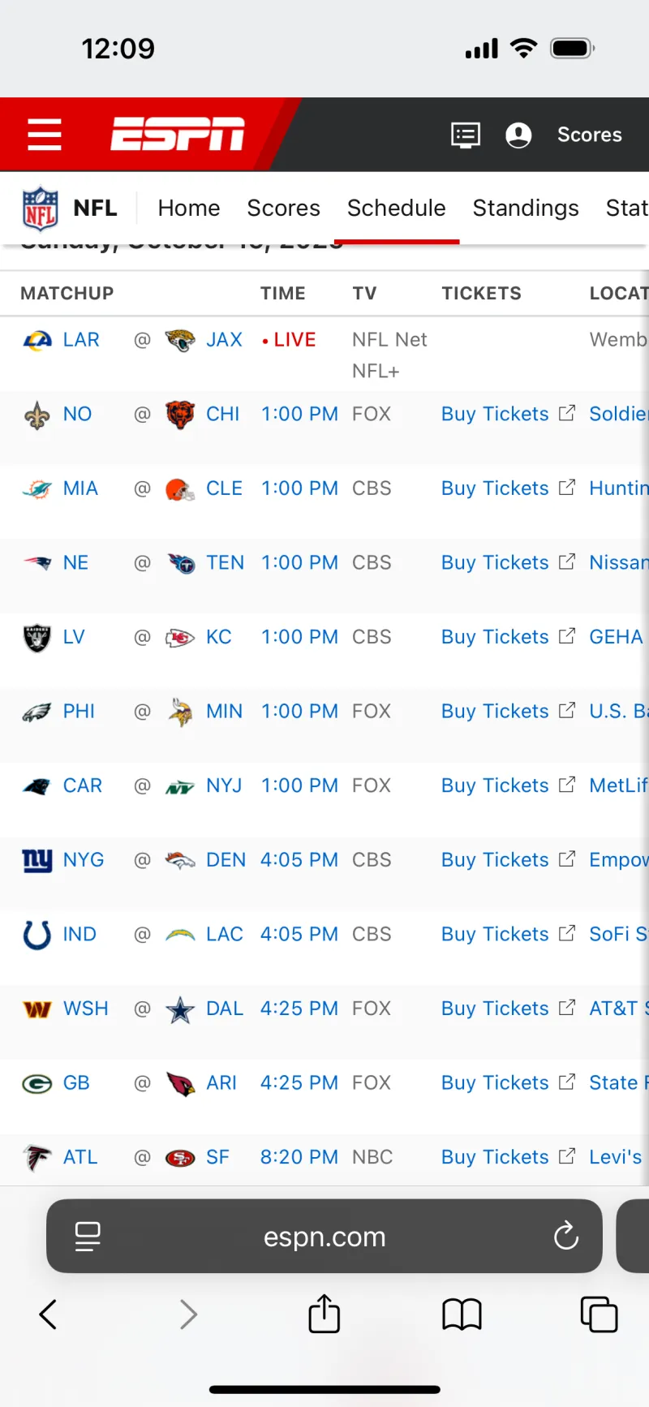
Task: Open page settings icon in address bar
Action: pos(88,1237)
